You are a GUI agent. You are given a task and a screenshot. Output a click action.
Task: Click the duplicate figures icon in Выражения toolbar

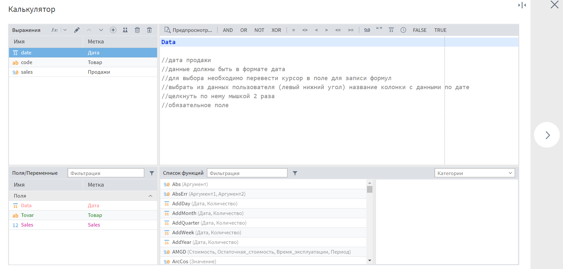click(125, 30)
